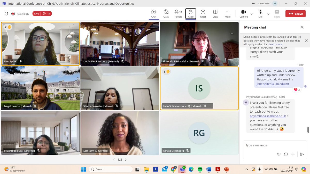Open the emoji picker in chat
The image size is (310, 174).
(x=286, y=154)
